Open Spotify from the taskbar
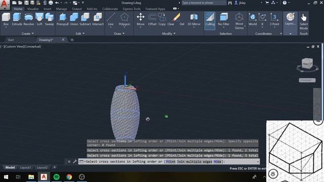Screen dimensions: 324x182 56,177
